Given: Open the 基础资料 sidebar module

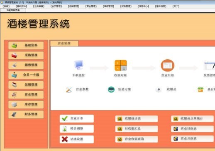Looking at the screenshot, I should (26, 45).
